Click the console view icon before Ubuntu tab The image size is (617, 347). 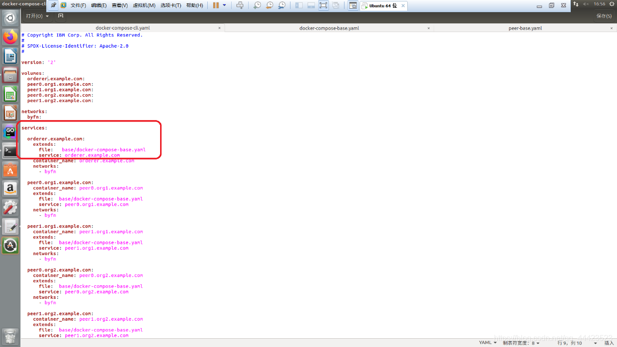pos(353,5)
